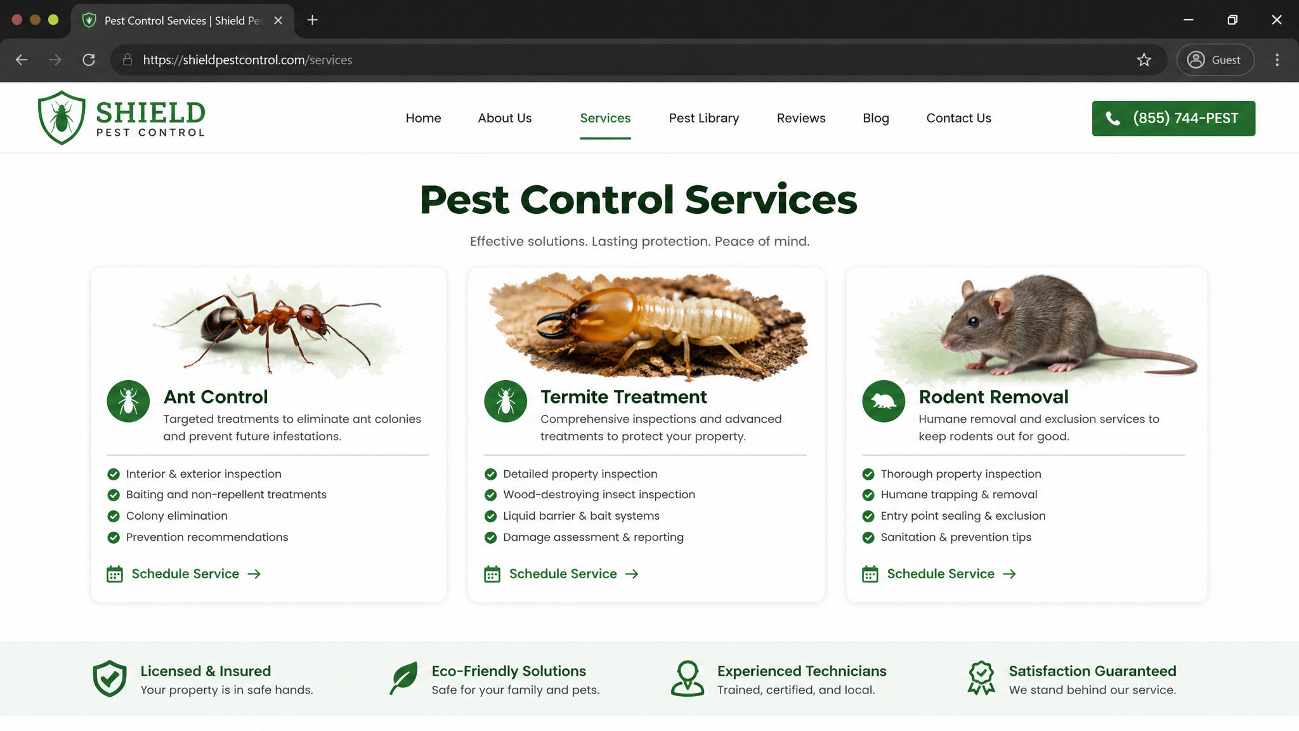Reload the page
This screenshot has height=731, width=1299.
[89, 60]
